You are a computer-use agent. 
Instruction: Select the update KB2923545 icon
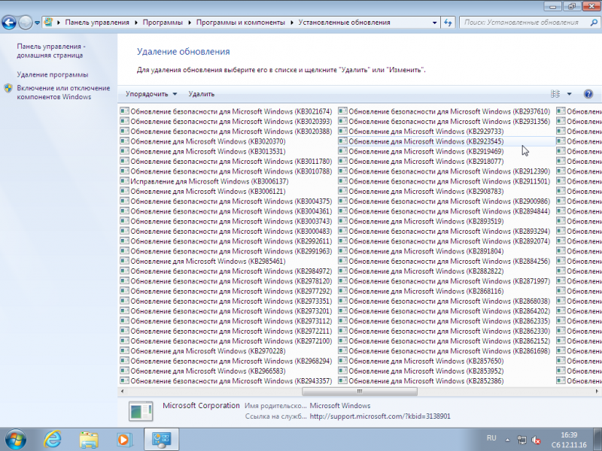[342, 141]
